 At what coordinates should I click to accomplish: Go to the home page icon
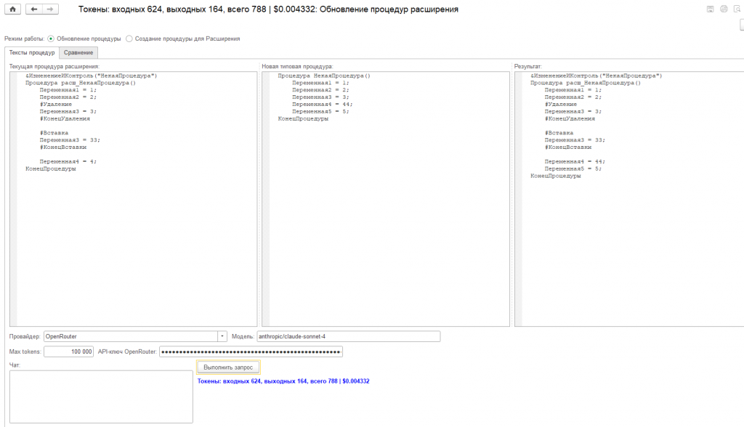coord(13,9)
